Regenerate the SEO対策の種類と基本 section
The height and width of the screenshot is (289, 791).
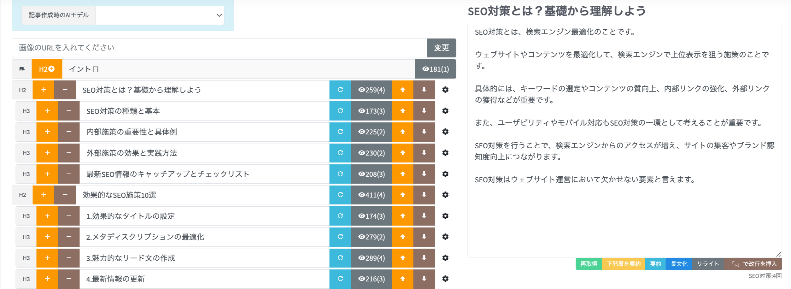click(x=340, y=111)
